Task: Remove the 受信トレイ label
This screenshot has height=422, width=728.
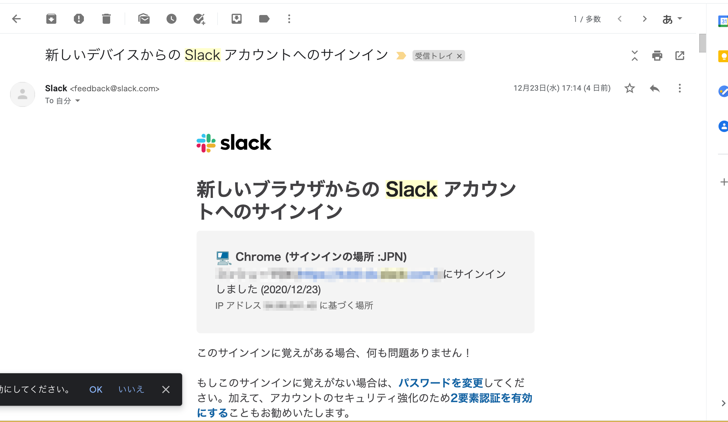Action: click(x=459, y=56)
